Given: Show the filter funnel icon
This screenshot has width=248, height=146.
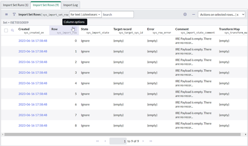Looking at the screenshot, I should tap(14, 15).
